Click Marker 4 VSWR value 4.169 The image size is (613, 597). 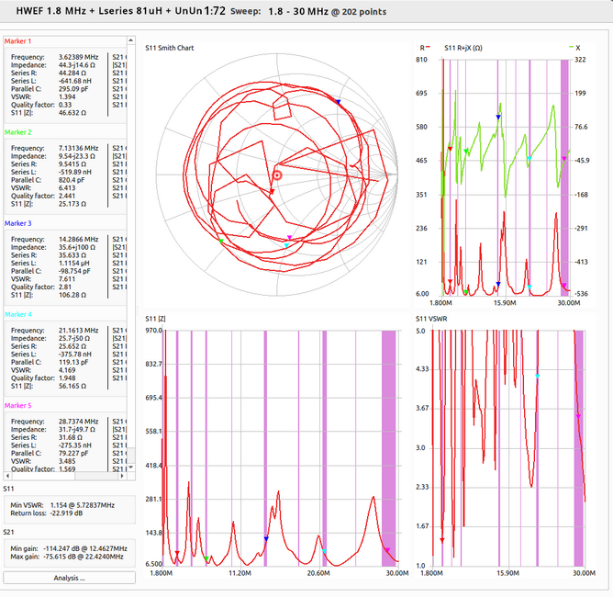67,370
